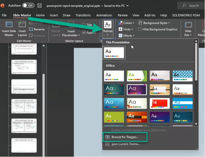Screen dimensions: 205x157
Task: Open the File tab
Action: click(x=4, y=15)
